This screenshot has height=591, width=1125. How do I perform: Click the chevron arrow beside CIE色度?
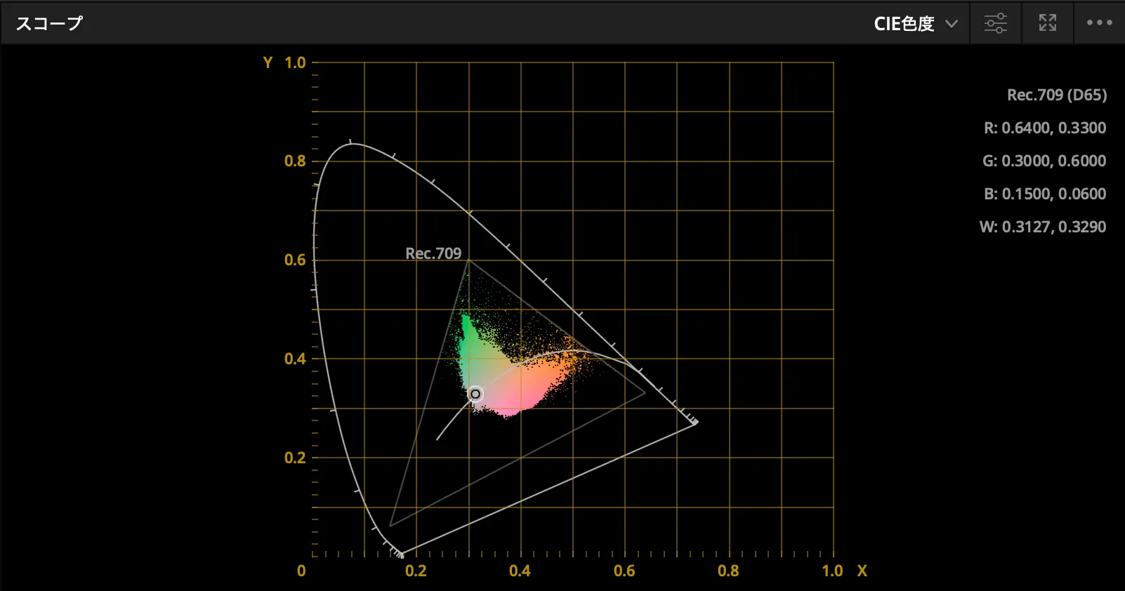(x=952, y=24)
